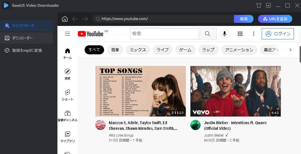Image resolution: width=301 pixels, height=154 pixels.
Task: Open ホーム in YouTube's side rail
Action: click(68, 54)
